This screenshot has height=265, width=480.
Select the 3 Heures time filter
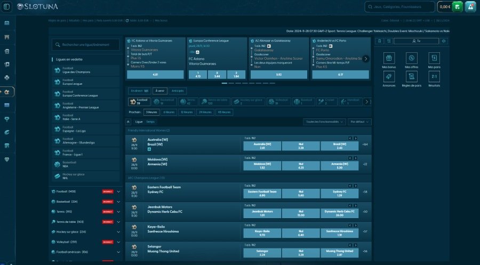151,113
